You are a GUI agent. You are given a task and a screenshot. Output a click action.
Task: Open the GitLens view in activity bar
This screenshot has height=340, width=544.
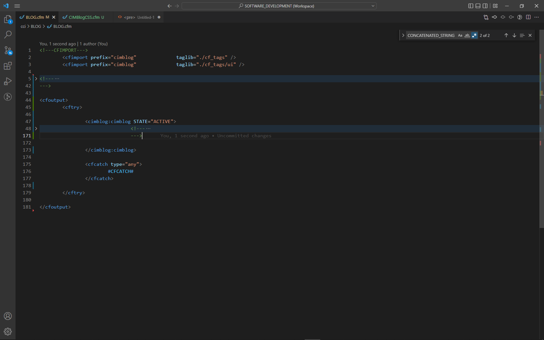coord(8,97)
